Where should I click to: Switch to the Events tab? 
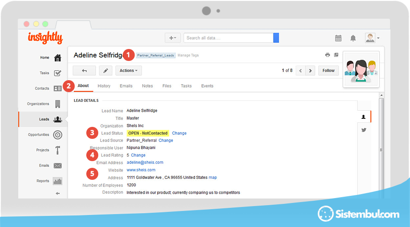click(x=207, y=86)
